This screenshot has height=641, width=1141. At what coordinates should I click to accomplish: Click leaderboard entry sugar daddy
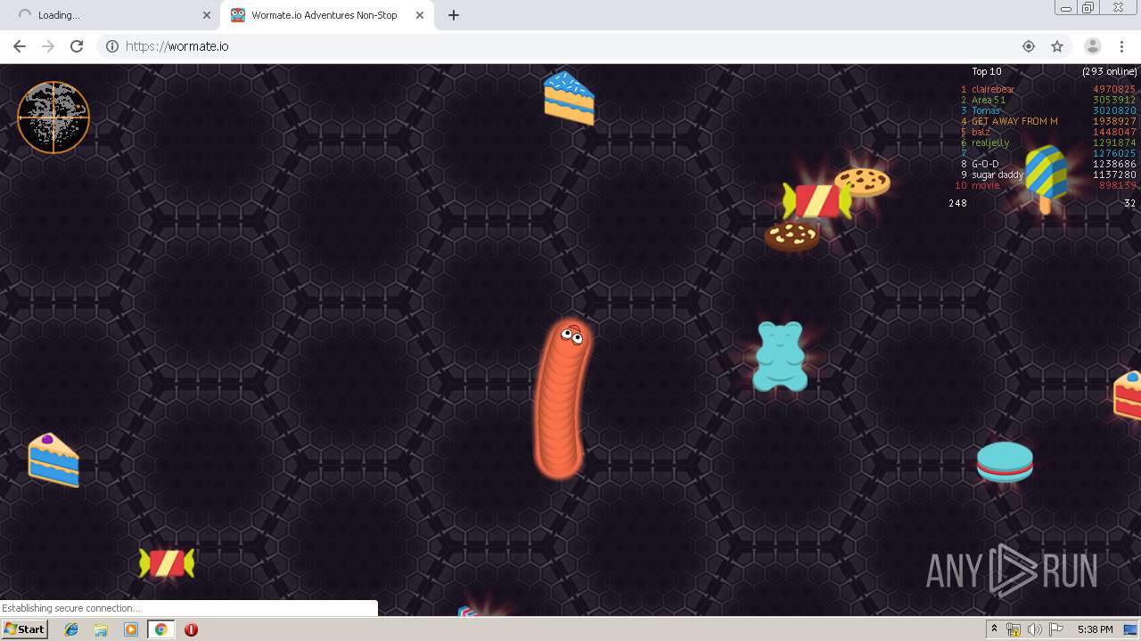(x=997, y=174)
